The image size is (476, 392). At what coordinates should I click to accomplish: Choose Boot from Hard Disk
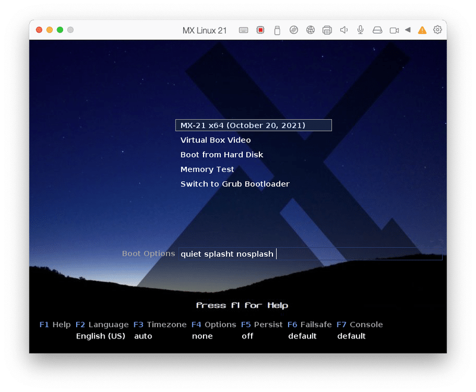click(x=221, y=155)
